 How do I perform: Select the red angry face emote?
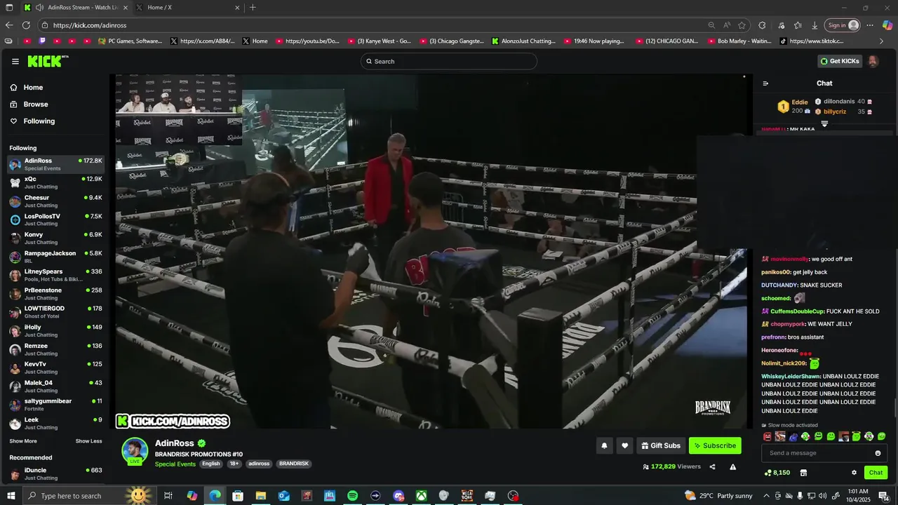coord(768,436)
